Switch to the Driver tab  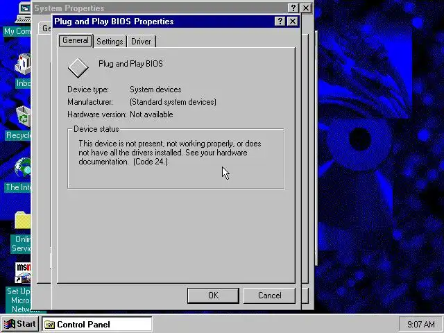[x=141, y=42]
